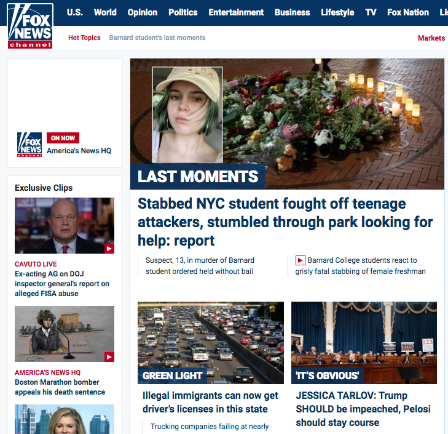Open the Markets link on the right
Image resolution: width=448 pixels, height=434 pixels.
[x=431, y=38]
